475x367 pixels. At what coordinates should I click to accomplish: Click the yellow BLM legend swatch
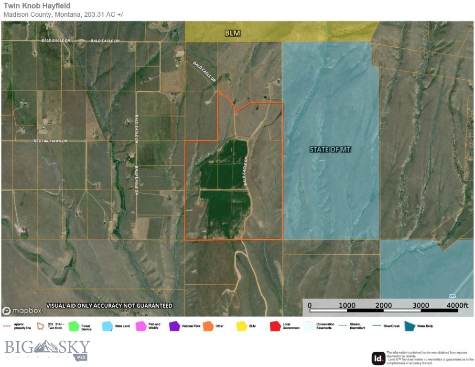241,326
